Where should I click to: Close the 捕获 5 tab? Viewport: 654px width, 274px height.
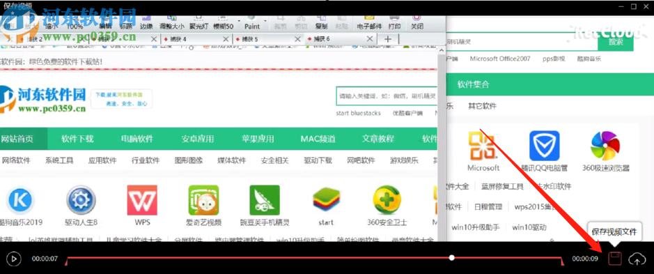[x=297, y=39]
